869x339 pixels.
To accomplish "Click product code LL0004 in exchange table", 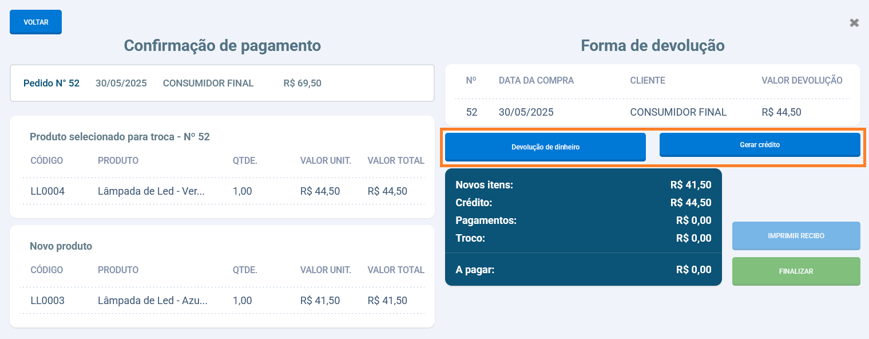I will coord(47,191).
